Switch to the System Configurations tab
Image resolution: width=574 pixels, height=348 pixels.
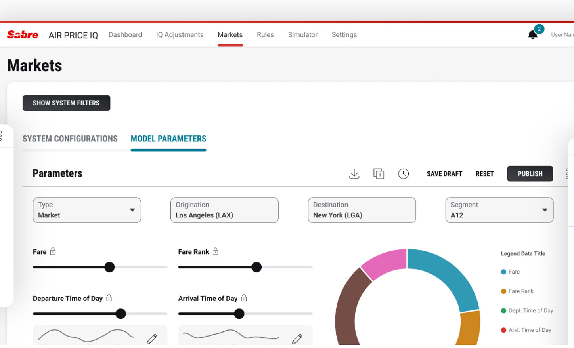click(x=70, y=139)
